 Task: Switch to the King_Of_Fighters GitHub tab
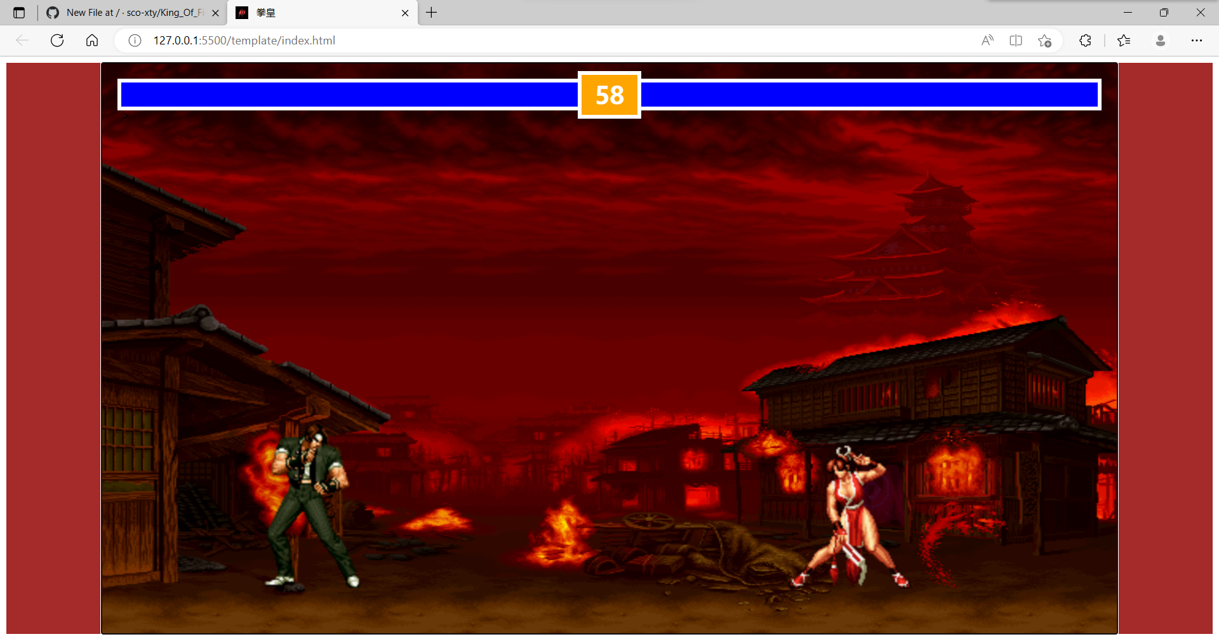(x=127, y=13)
